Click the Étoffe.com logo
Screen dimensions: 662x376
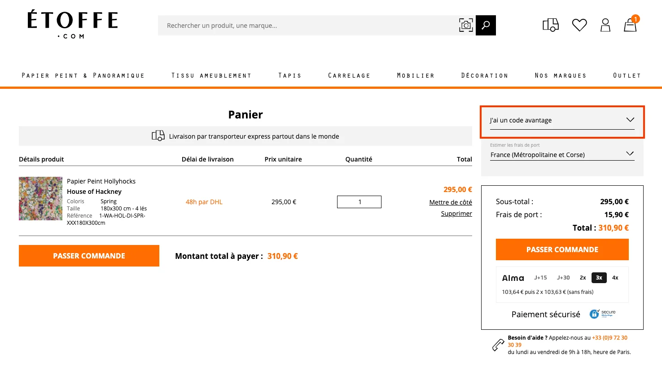[73, 24]
